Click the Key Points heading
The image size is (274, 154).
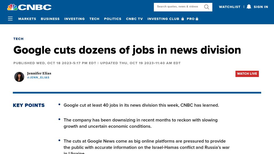click(29, 105)
